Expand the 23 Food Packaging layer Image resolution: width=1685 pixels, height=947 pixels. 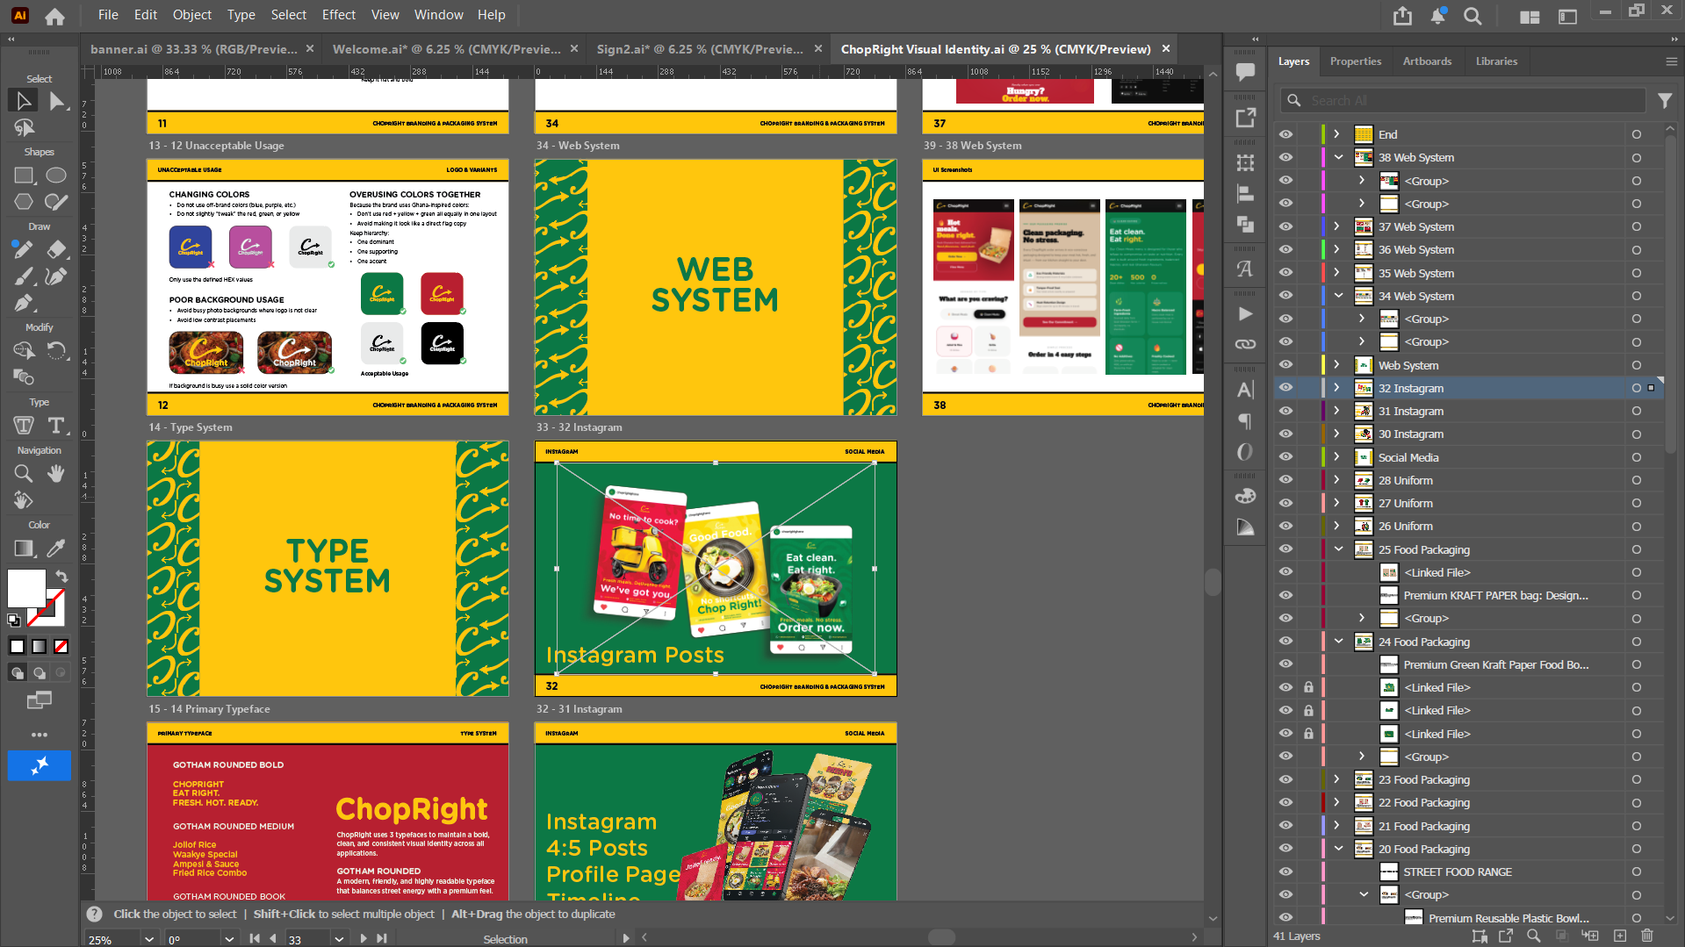[1337, 779]
